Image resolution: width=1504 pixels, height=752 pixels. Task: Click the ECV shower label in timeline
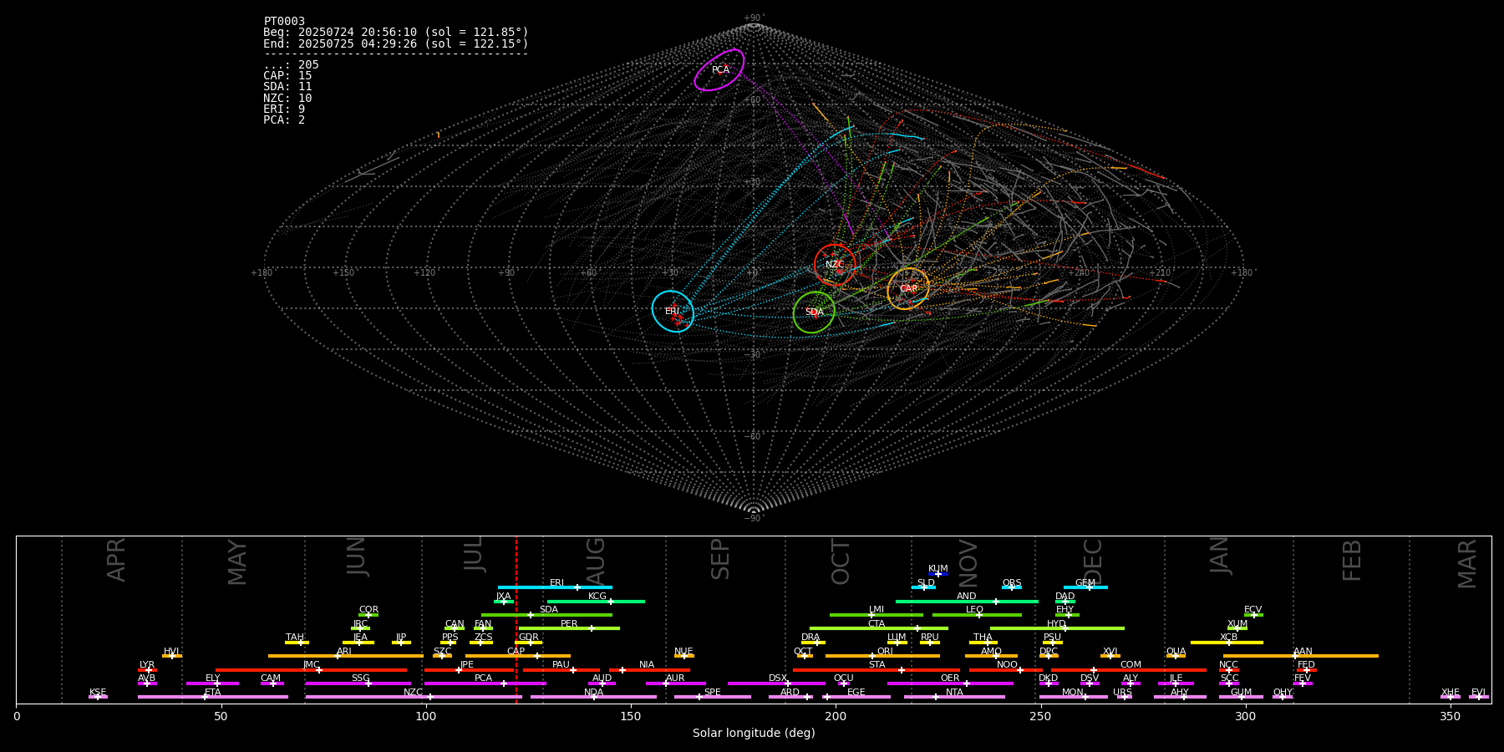pyautogui.click(x=1252, y=610)
